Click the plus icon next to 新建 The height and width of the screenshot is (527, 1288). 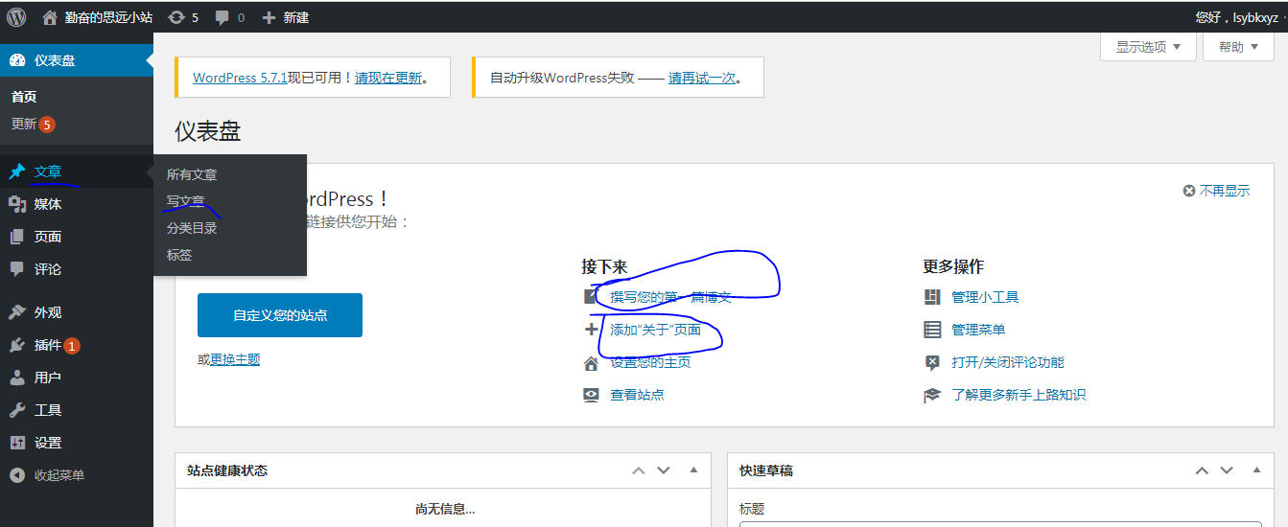click(x=269, y=17)
